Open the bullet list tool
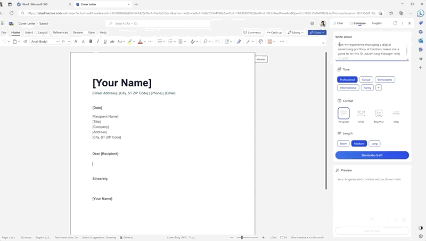Image resolution: width=426 pixels, height=241 pixels. (x=160, y=42)
